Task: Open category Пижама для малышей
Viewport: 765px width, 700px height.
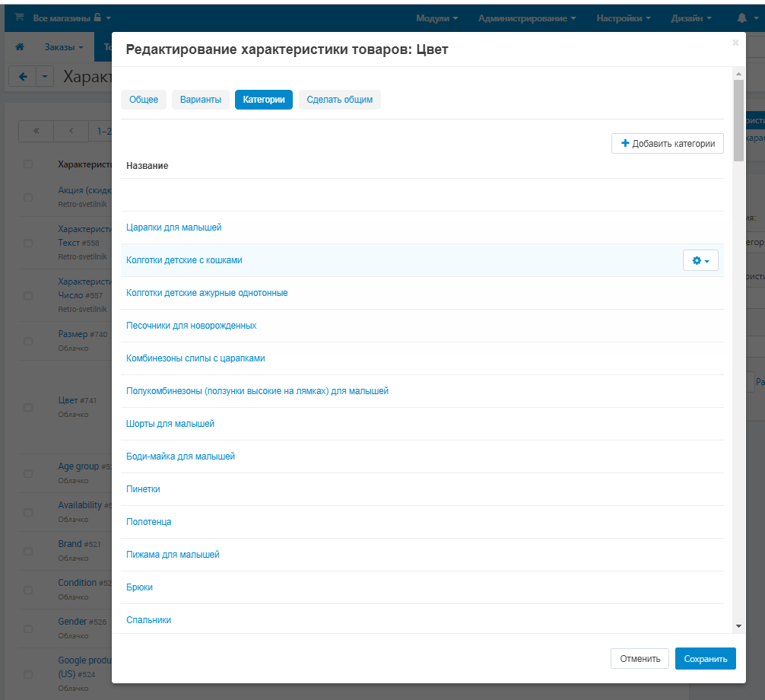Action: pyautogui.click(x=173, y=555)
